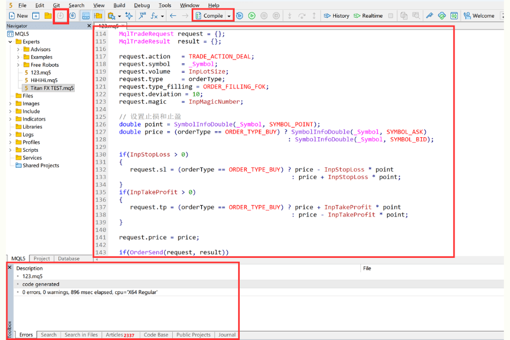Collapse the Experts folder in Navigator

coord(10,41)
